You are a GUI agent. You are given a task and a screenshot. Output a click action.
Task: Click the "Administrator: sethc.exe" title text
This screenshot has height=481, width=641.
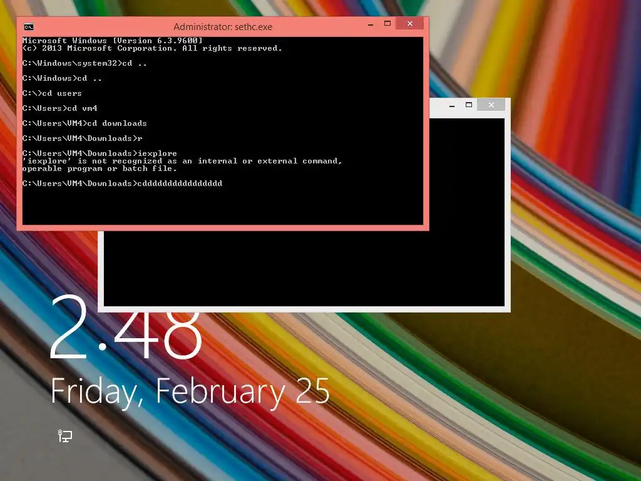point(223,27)
